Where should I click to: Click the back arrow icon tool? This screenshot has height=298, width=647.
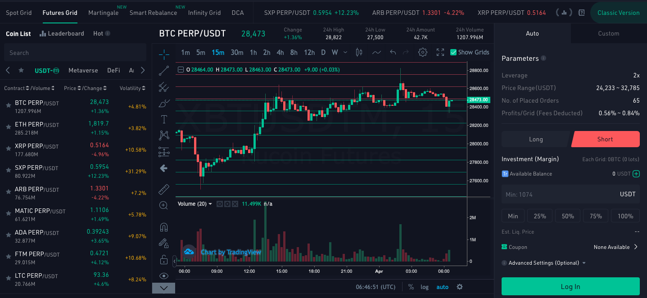click(x=164, y=168)
